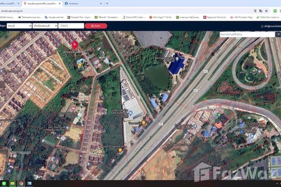Open the LINE app from the taskbar
Image resolution: width=281 pixels, height=187 pixels.
(x=4, y=184)
